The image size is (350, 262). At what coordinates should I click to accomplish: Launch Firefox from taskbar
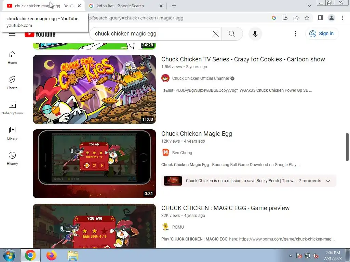tap(52, 255)
